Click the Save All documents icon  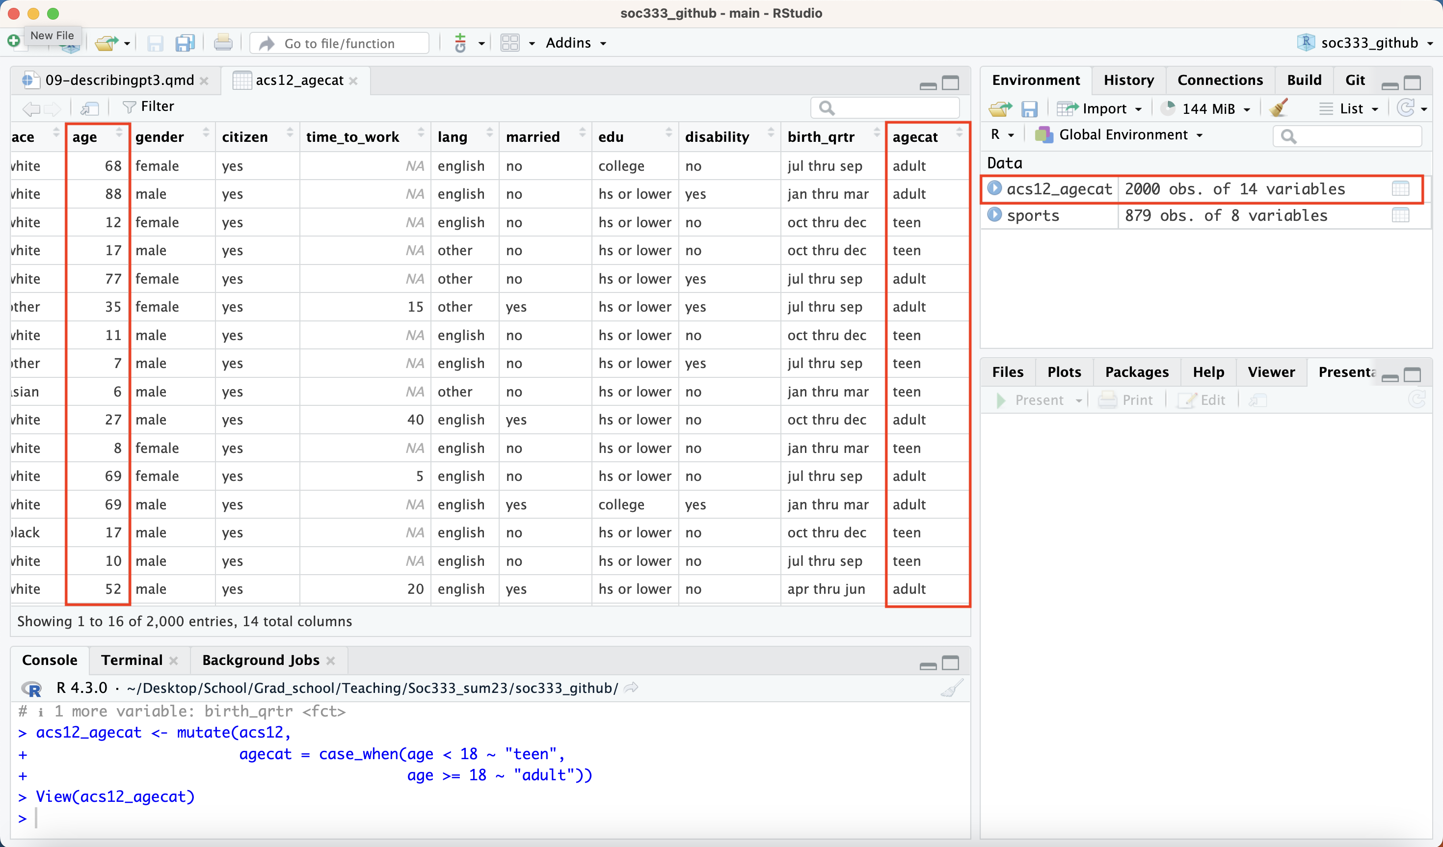[x=185, y=44]
